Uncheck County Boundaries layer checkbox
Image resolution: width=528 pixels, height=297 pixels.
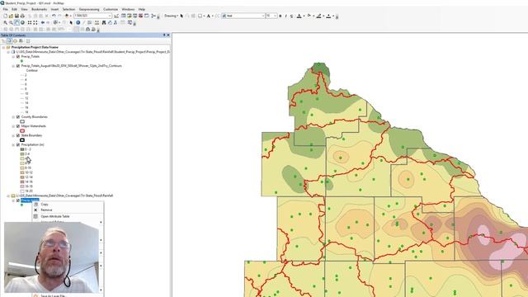coord(18,117)
